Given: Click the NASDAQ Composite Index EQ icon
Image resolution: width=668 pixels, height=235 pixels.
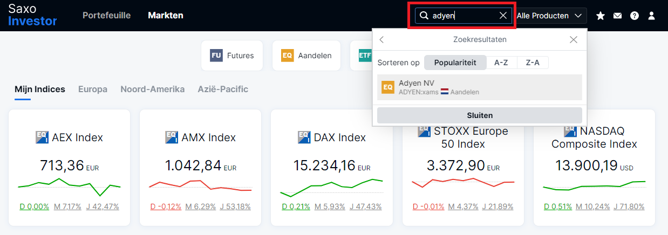Looking at the screenshot, I should tap(570, 131).
